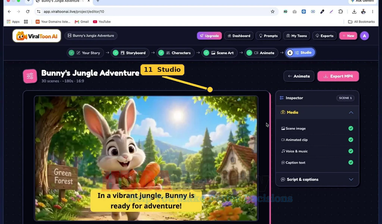Viewport: 382px width, 224px height.
Task: Click the Animated clip green checkmark
Action: pyautogui.click(x=351, y=140)
